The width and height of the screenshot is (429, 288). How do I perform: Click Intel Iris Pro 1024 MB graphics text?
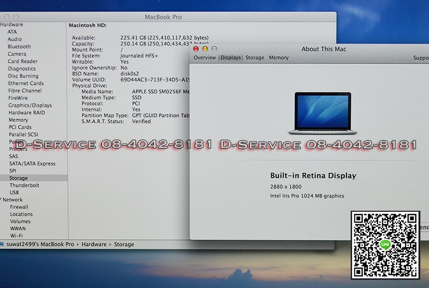coord(307,196)
